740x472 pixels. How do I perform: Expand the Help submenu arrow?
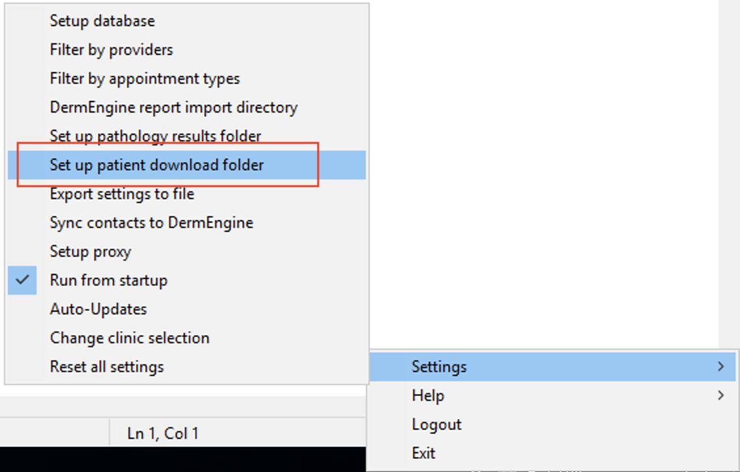(x=721, y=395)
